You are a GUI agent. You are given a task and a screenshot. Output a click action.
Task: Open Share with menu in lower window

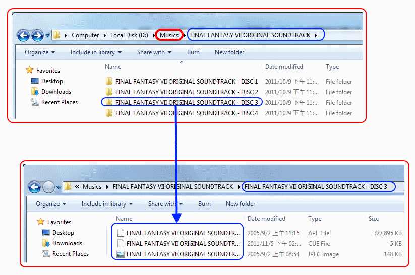(165, 204)
